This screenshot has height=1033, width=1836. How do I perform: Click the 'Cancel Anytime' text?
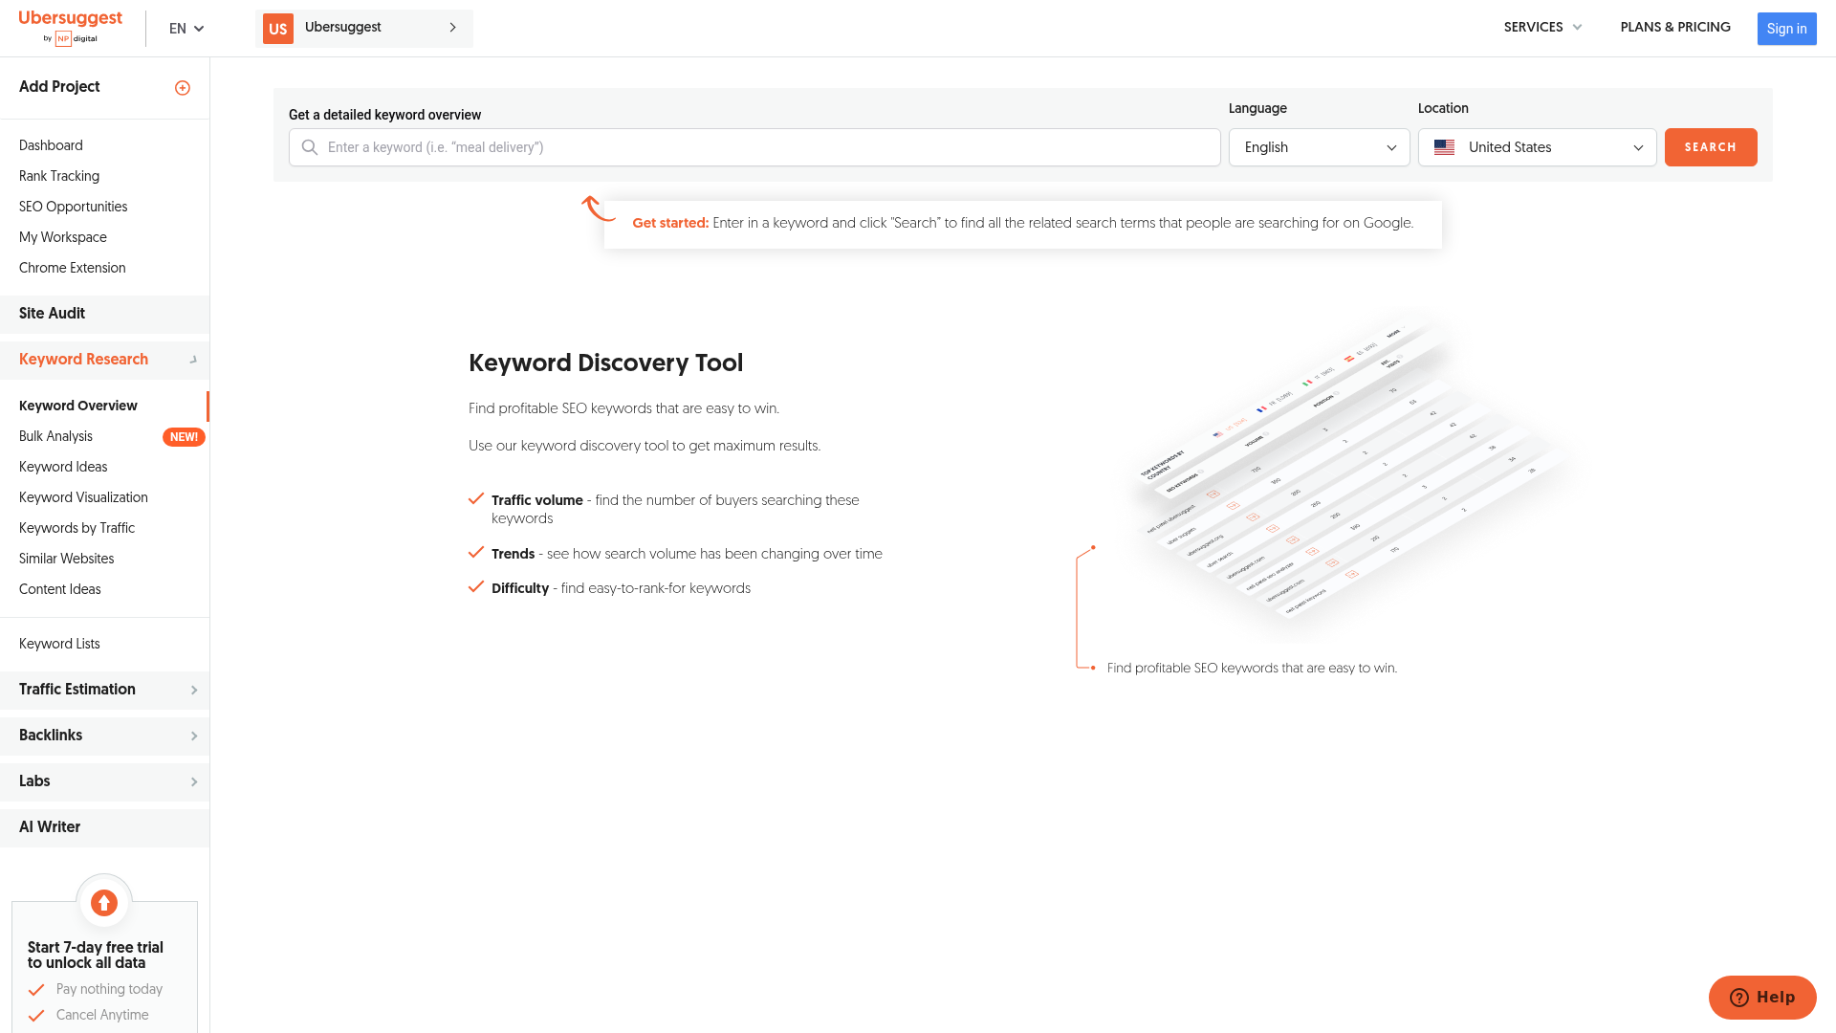(x=102, y=1015)
